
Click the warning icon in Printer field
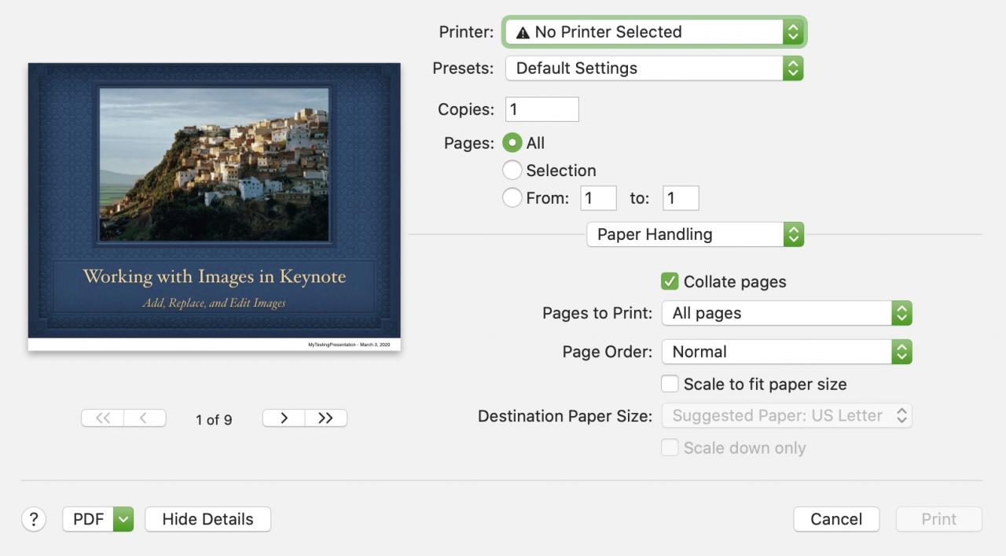coord(523,33)
